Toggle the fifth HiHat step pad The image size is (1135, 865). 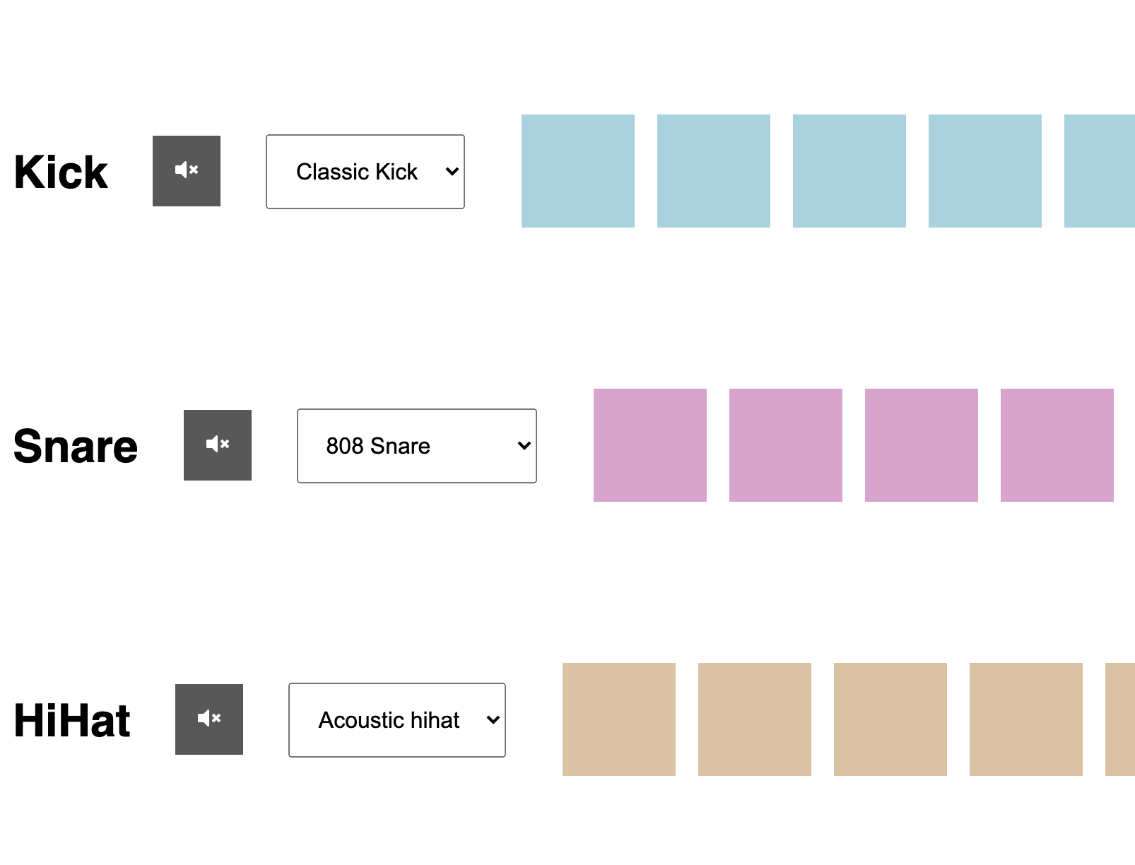coord(1120,719)
